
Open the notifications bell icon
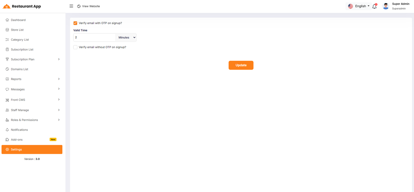pyautogui.click(x=374, y=6)
